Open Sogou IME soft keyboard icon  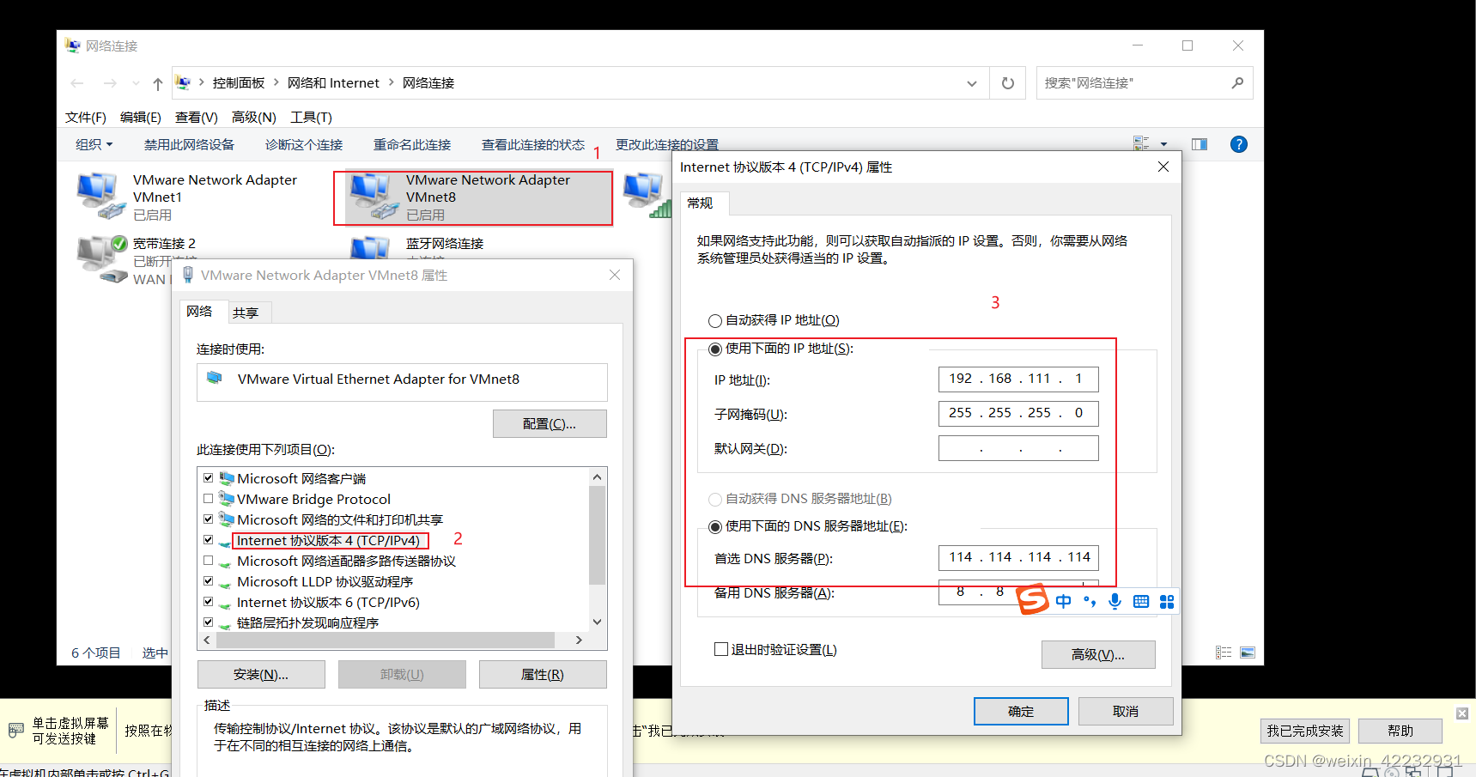(1140, 601)
